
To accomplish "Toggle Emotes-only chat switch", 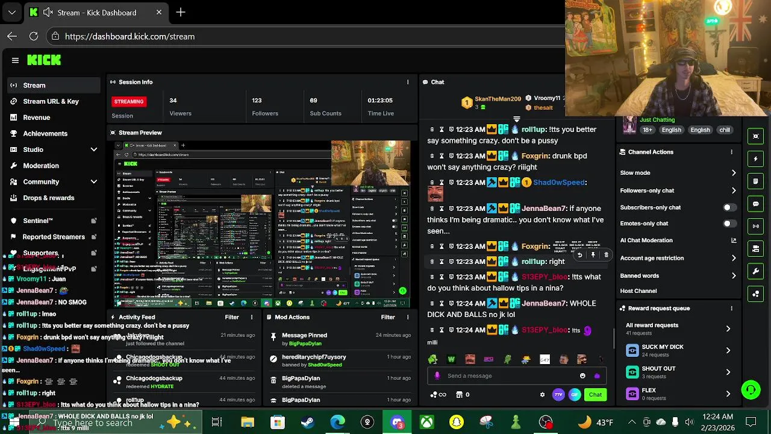I will (729, 224).
